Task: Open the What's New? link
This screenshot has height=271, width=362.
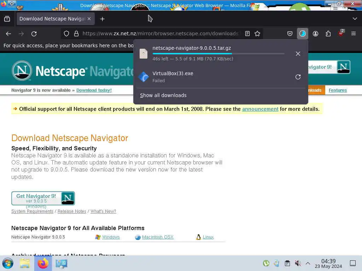Action: coord(103,211)
